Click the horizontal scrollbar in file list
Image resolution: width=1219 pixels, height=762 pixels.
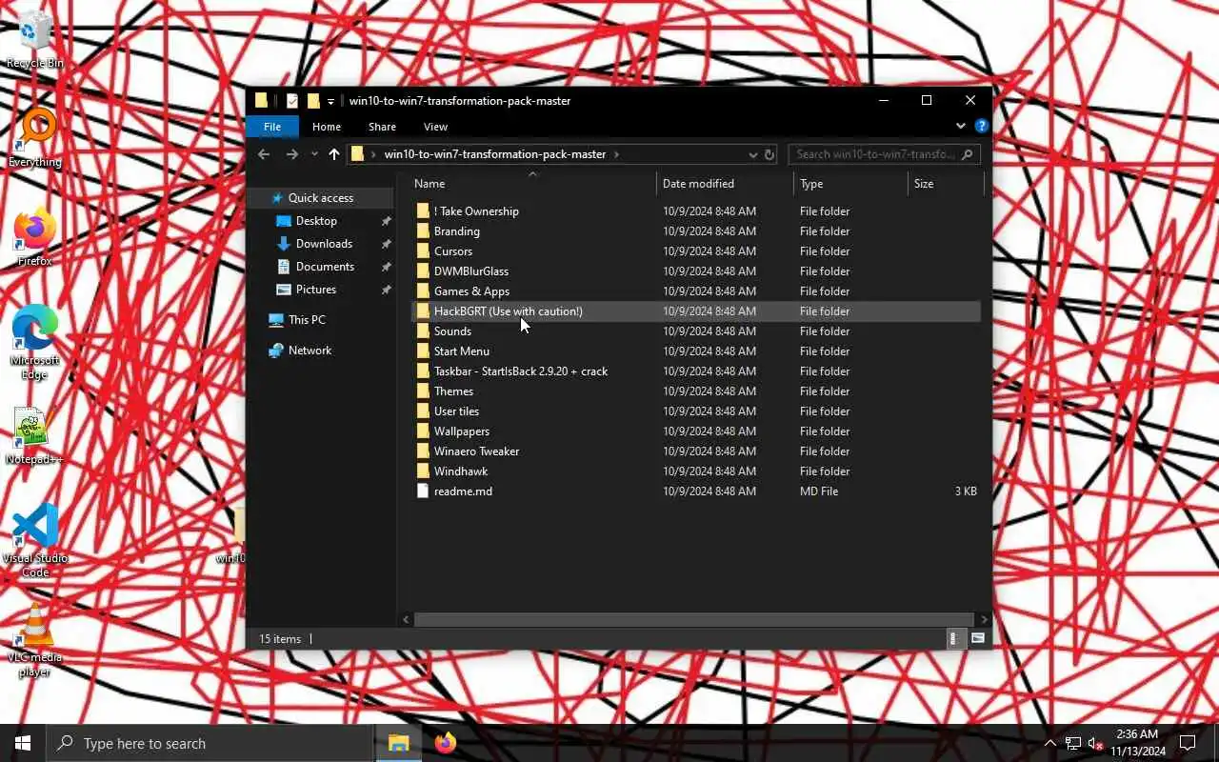click(x=694, y=619)
